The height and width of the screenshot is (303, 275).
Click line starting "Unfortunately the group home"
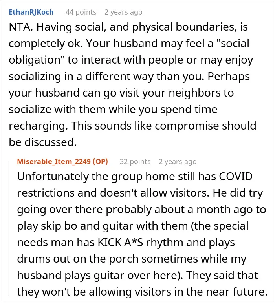pos(135,176)
